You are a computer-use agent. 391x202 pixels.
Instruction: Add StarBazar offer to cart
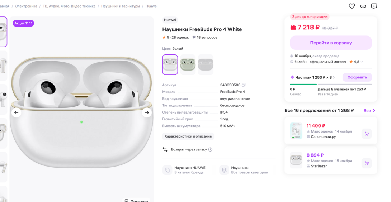click(367, 163)
